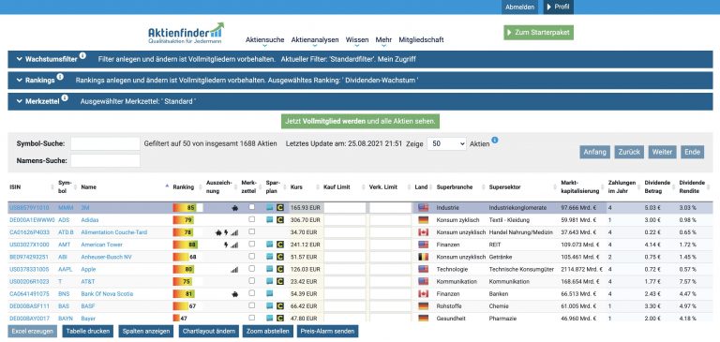
Task: Click the info icon next to Wachstumsfilter
Action: pos(82,55)
